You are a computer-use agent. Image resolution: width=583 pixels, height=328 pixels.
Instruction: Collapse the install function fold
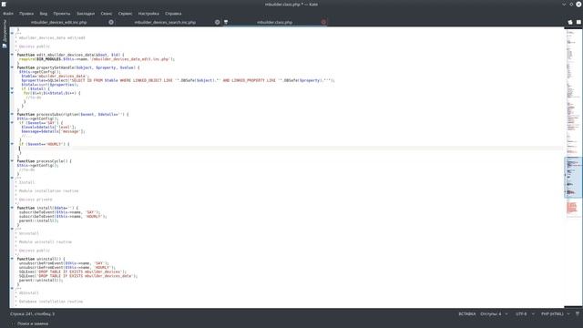click(x=12, y=208)
